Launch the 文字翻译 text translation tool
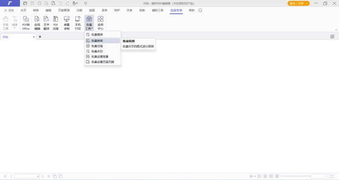Screen dimensions: 339x180 pyautogui.click(x=47, y=23)
